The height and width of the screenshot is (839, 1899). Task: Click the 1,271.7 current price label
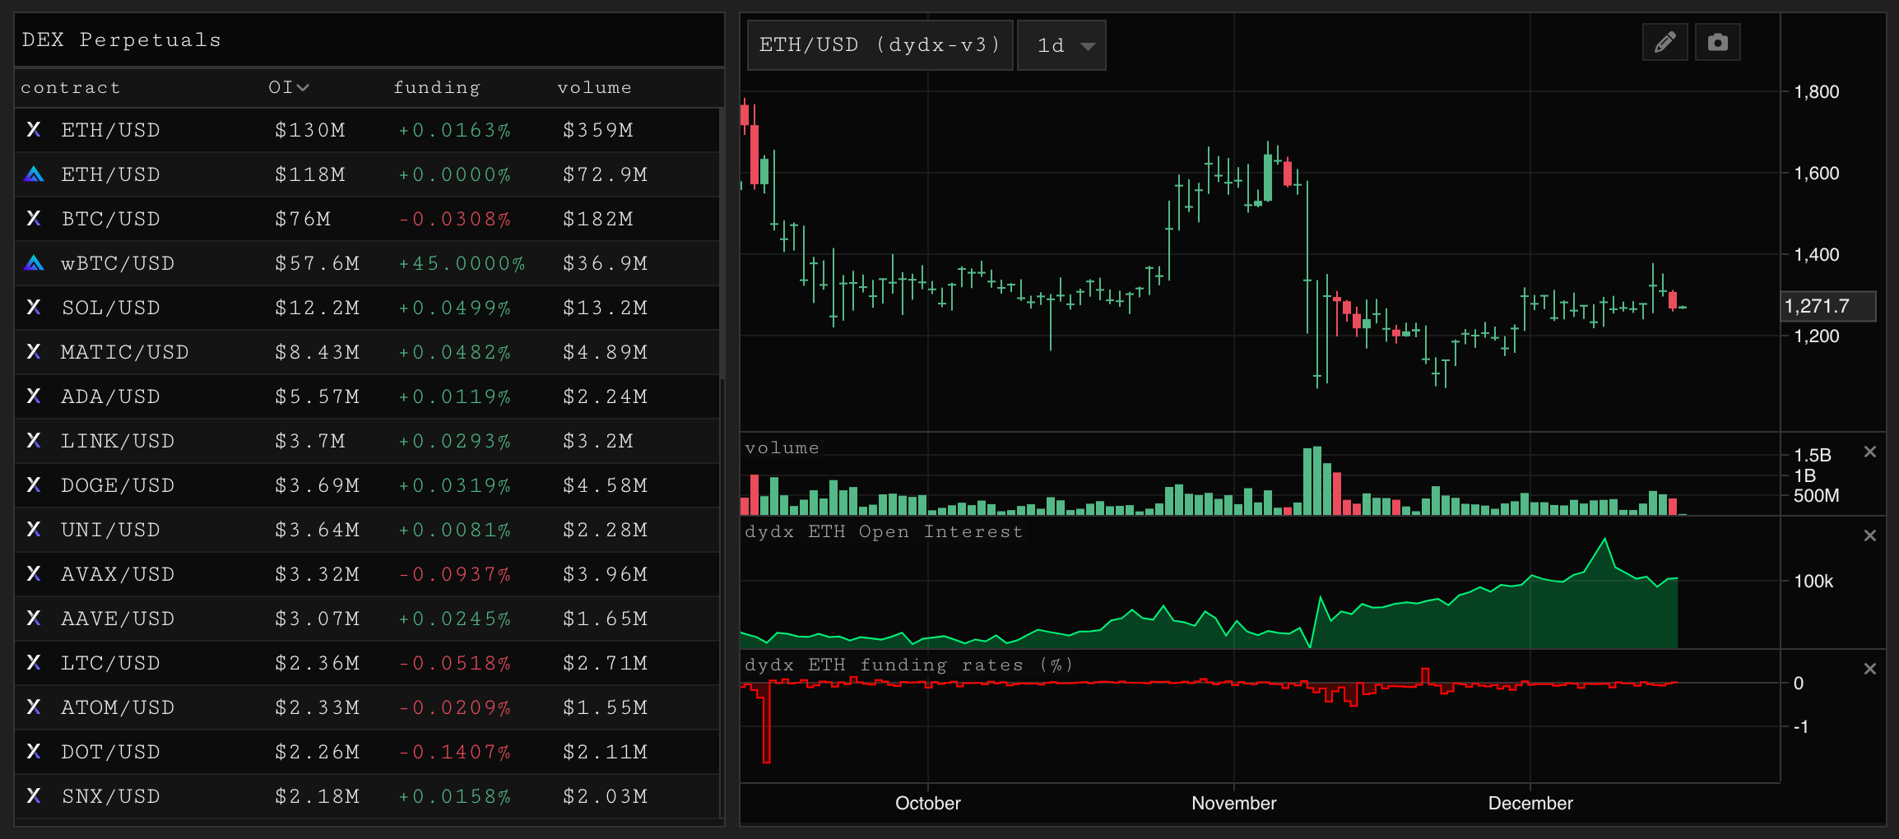click(1828, 306)
